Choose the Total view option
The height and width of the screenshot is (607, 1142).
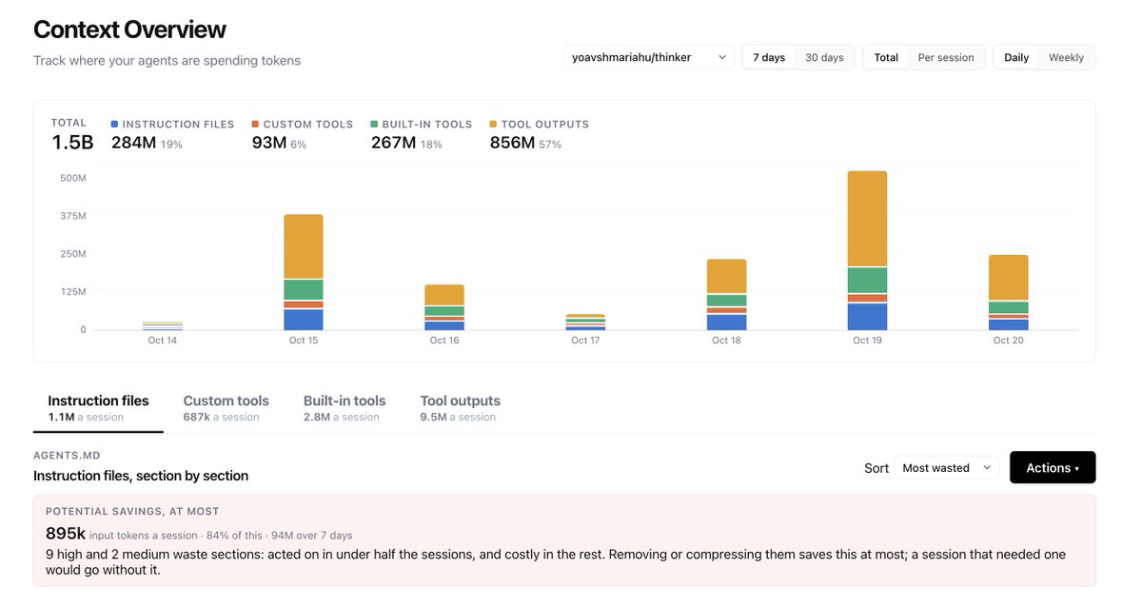(x=886, y=57)
